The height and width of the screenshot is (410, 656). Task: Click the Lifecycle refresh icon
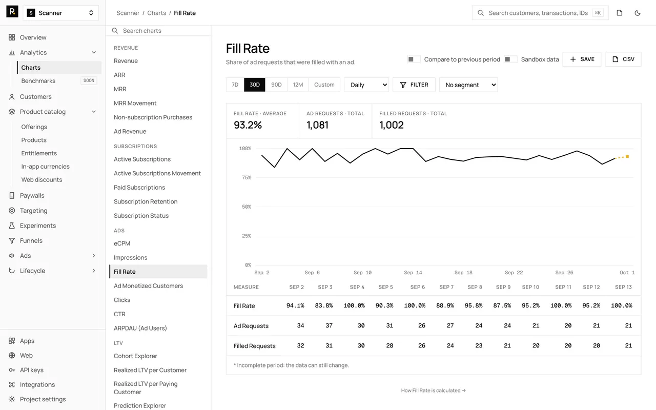coord(12,271)
